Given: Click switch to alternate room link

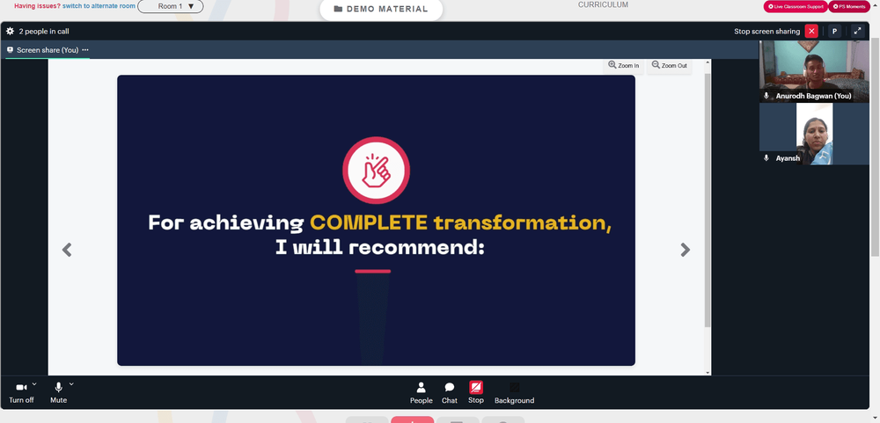Looking at the screenshot, I should click(99, 6).
